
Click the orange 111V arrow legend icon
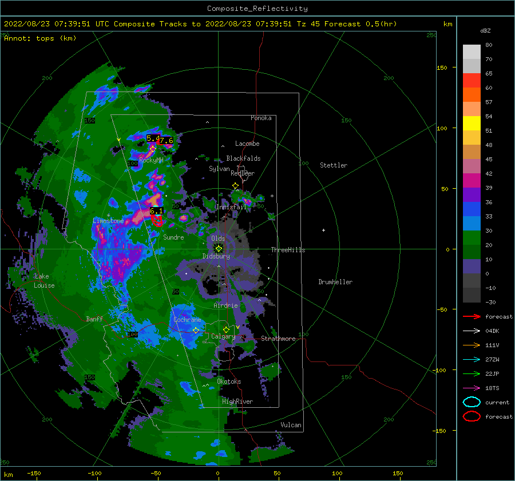pos(472,345)
